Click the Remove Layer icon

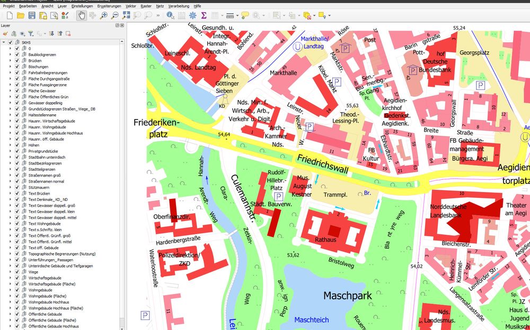[67, 33]
